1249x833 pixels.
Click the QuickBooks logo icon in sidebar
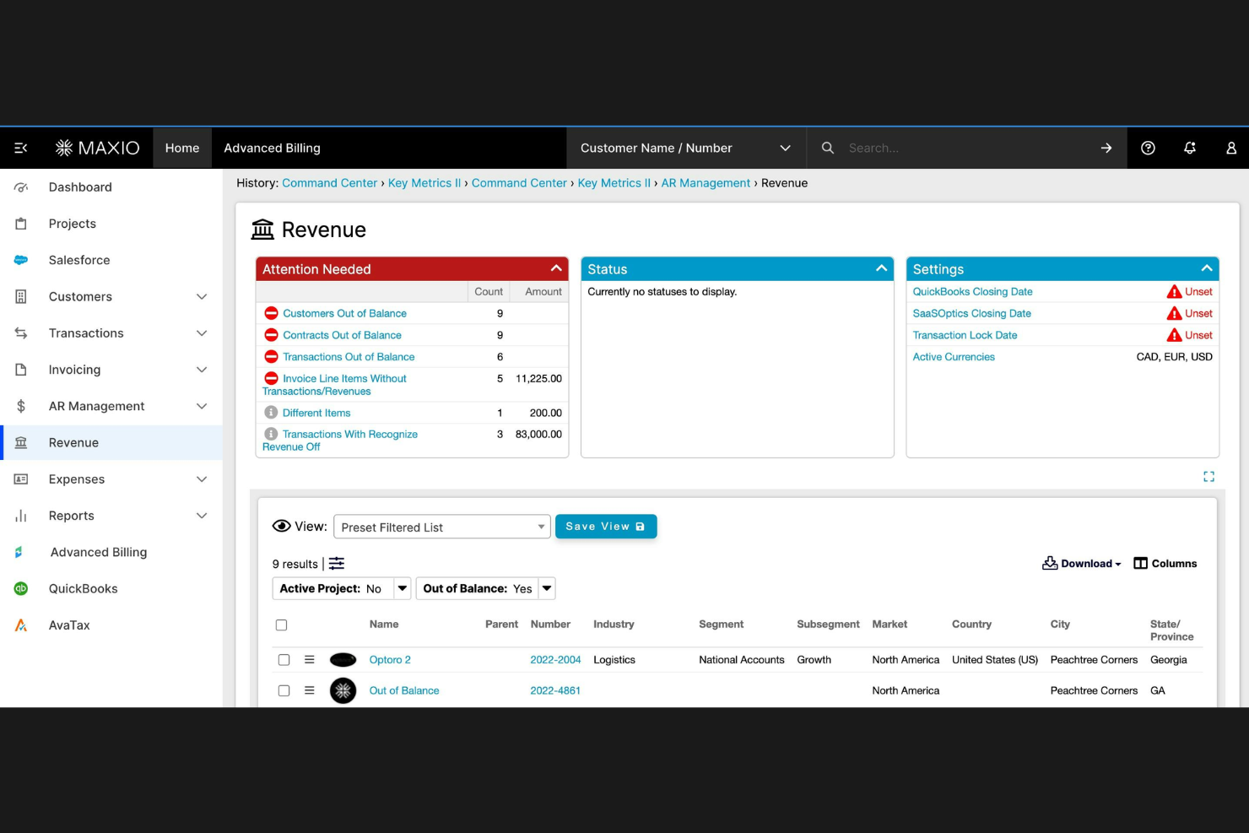(21, 589)
